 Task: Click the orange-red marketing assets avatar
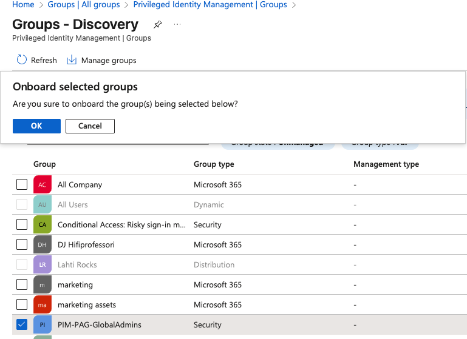[x=42, y=305]
